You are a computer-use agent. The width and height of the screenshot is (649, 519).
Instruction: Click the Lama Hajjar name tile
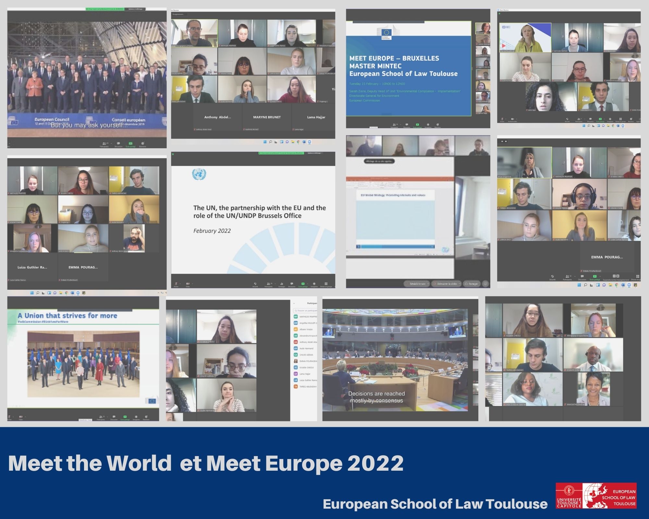tap(313, 117)
